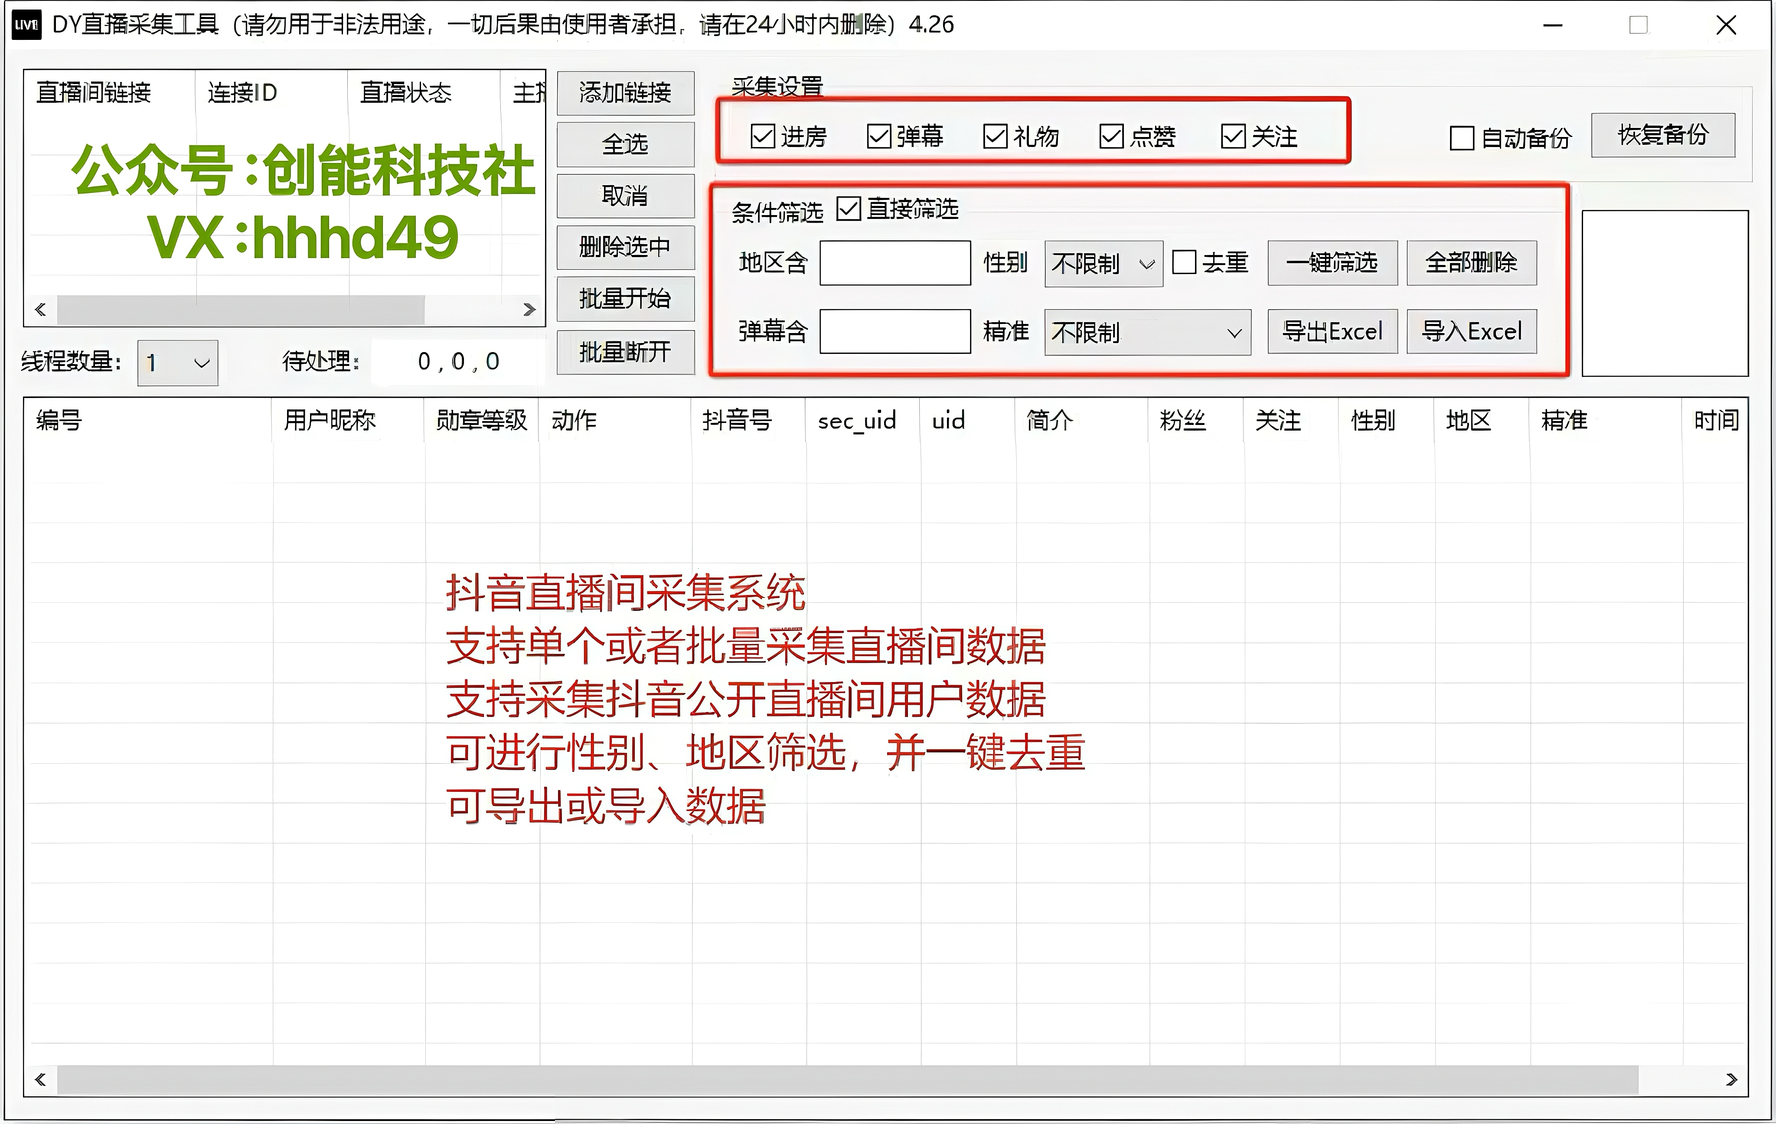The height and width of the screenshot is (1124, 1776).
Task: Click the uid column header
Action: click(968, 420)
